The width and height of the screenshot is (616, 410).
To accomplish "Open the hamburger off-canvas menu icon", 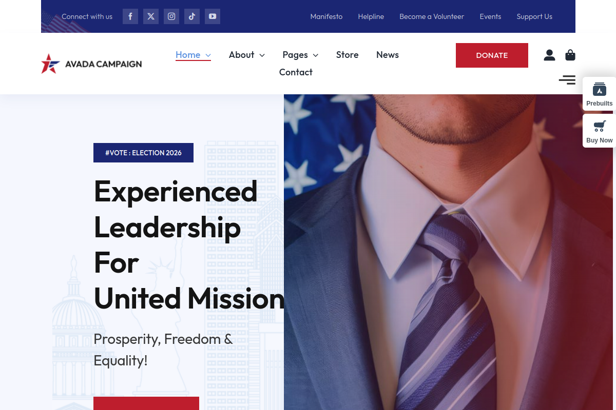I will click(567, 79).
